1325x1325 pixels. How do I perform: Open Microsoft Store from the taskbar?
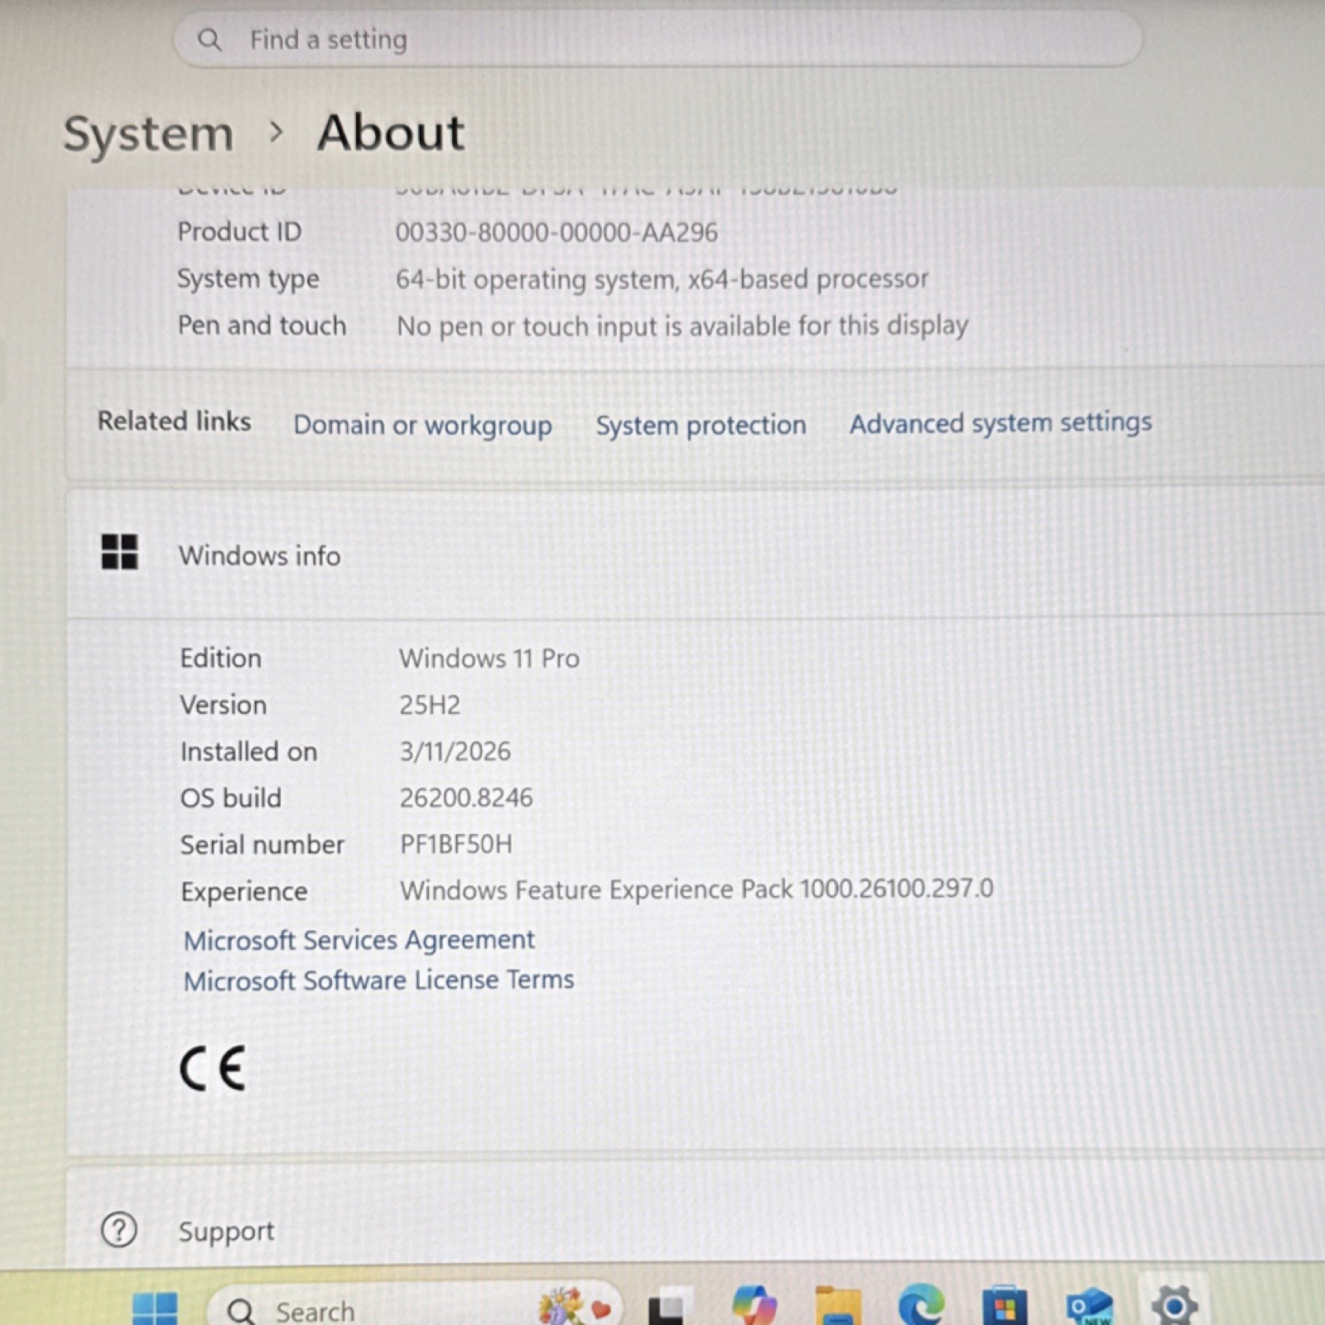tap(1005, 1306)
